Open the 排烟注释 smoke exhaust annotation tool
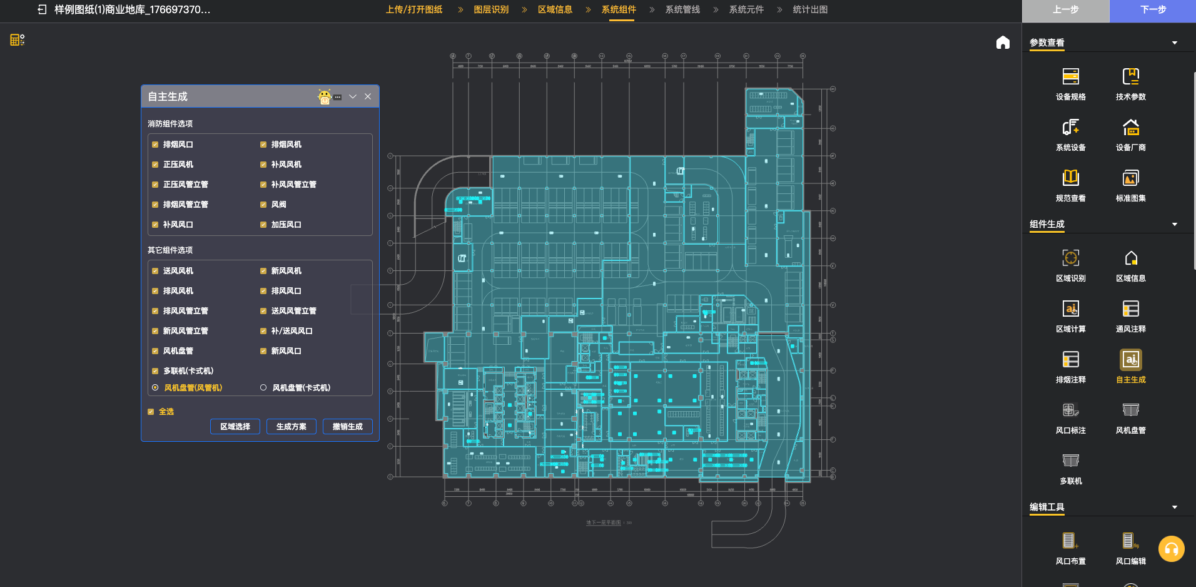1196x587 pixels. pos(1070,360)
